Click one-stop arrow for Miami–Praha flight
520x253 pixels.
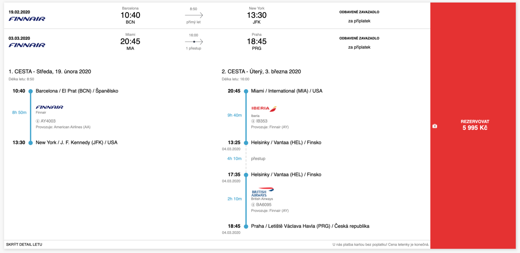[x=194, y=42]
